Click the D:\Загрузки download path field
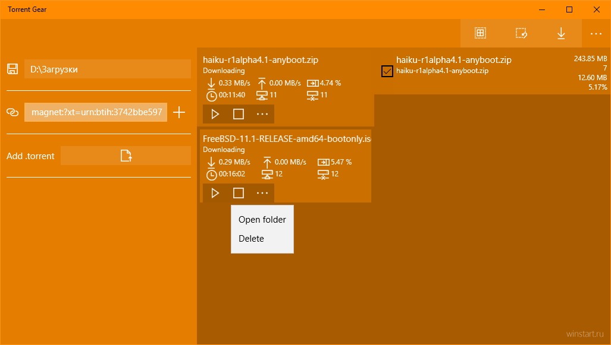This screenshot has width=611, height=345. coord(108,69)
